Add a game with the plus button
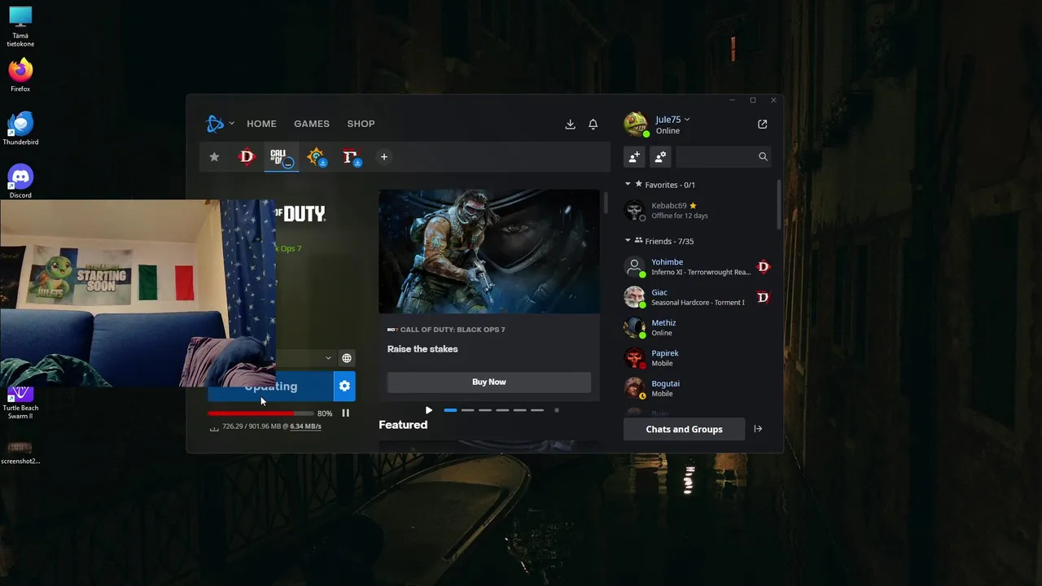 point(383,157)
